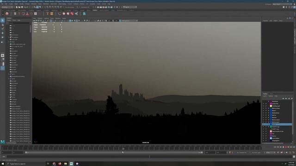Screen dimensions: 296x166
Task: Click the Maya logo icon bottom left
Action: pyautogui.click(x=2, y=142)
